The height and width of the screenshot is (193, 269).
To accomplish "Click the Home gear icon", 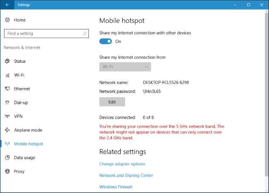I will click(7, 20).
